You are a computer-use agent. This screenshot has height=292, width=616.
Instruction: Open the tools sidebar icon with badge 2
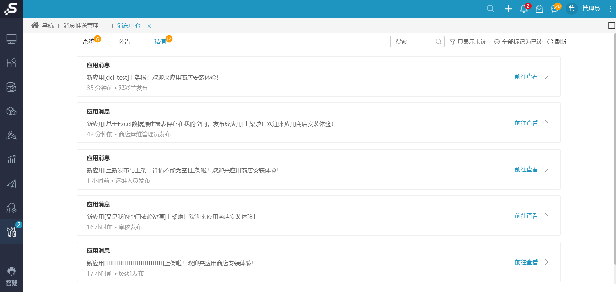[12, 231]
